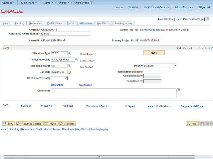
Task: Open the Due Date calendar picker
Action: (x=69, y=72)
